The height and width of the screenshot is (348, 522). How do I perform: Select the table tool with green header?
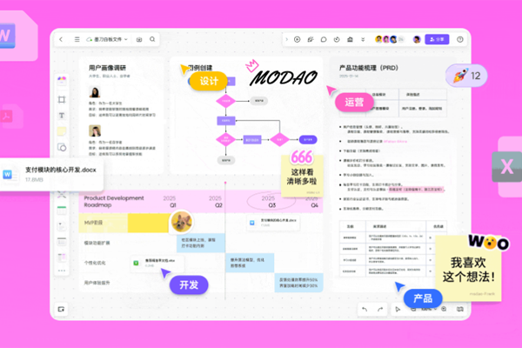tap(62, 211)
